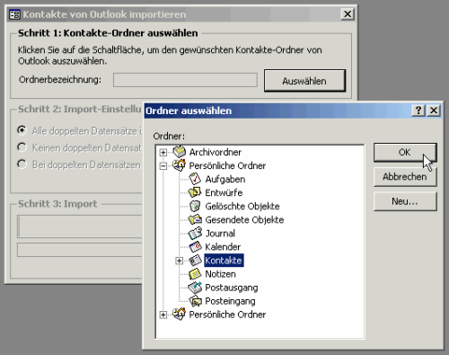Click the Aufgaben task icon

pyautogui.click(x=195, y=179)
